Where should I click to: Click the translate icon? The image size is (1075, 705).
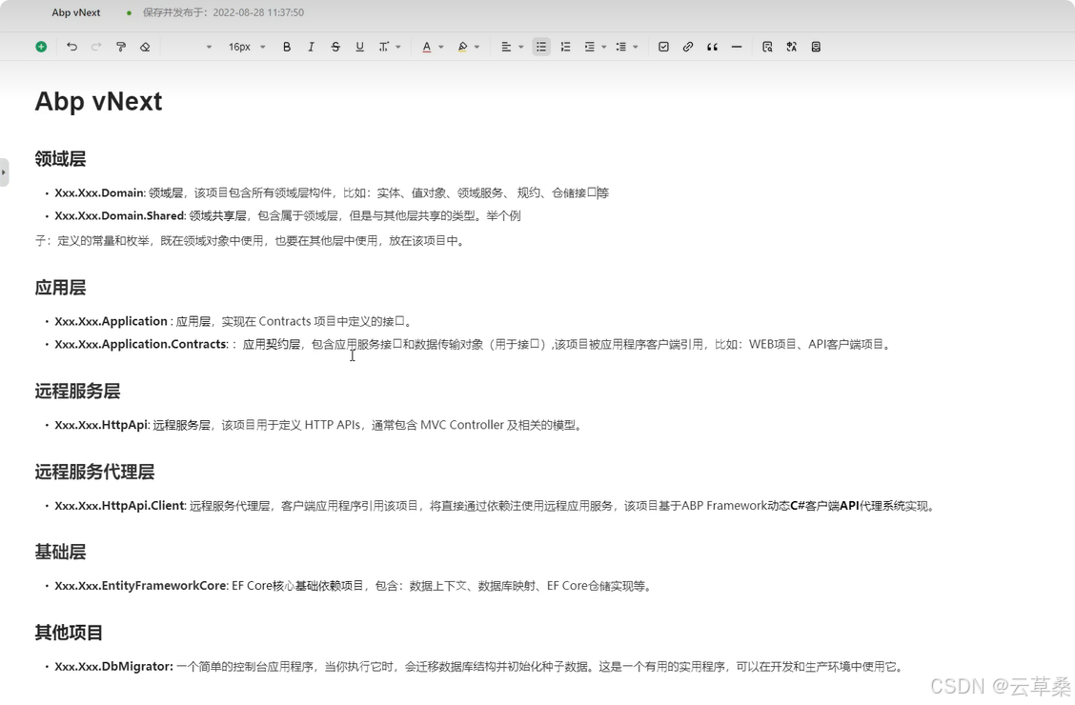coord(792,47)
